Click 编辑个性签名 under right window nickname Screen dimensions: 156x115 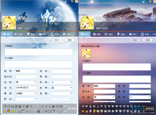click(102, 28)
